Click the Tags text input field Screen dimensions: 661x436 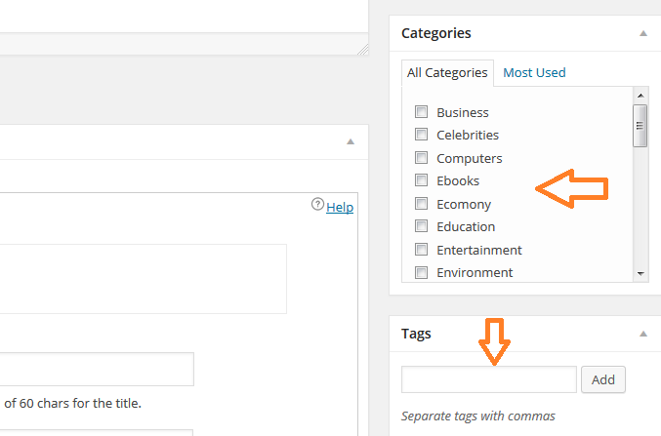pyautogui.click(x=488, y=379)
